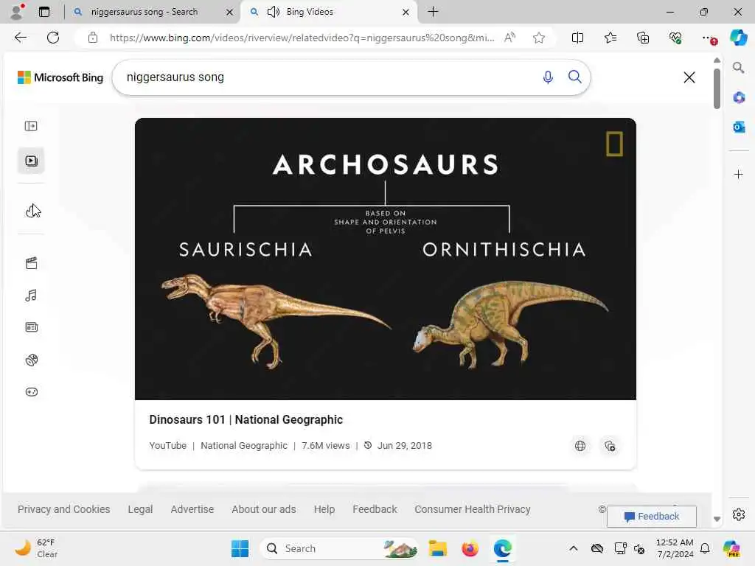
Task: Start Read aloud from address bar
Action: [x=510, y=38]
